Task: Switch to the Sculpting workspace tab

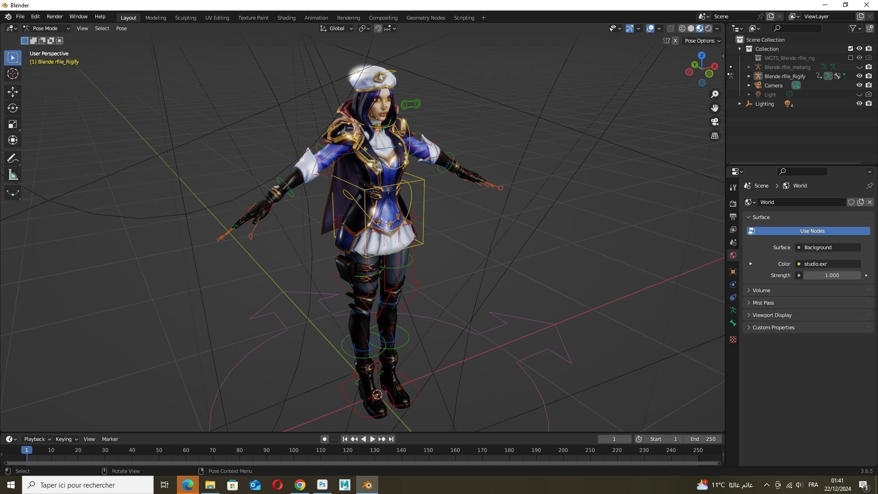Action: (185, 18)
